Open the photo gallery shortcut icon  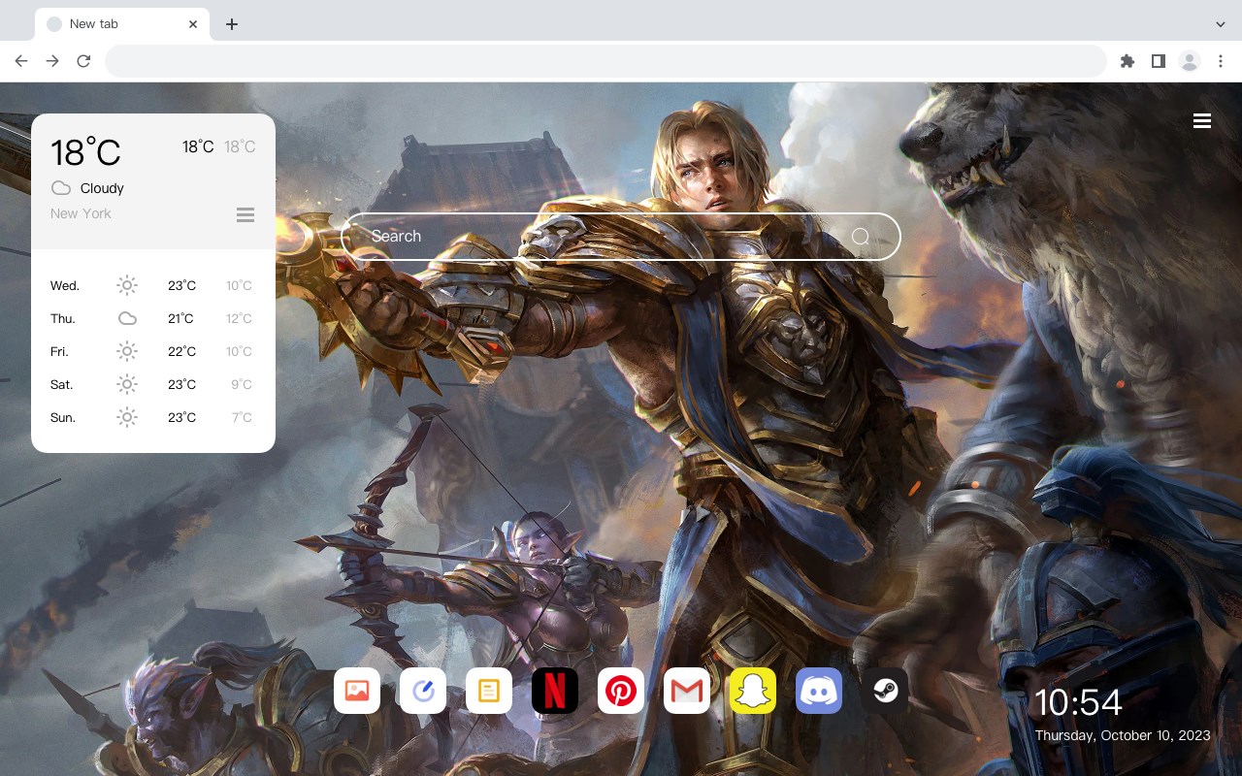(x=357, y=691)
